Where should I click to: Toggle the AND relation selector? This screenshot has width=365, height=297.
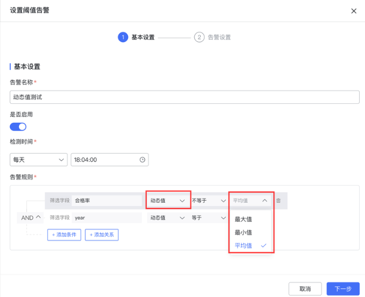(x=31, y=218)
